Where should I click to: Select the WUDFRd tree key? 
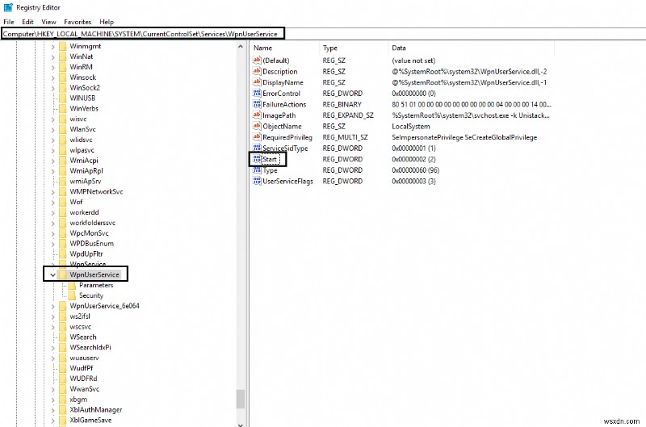click(83, 379)
